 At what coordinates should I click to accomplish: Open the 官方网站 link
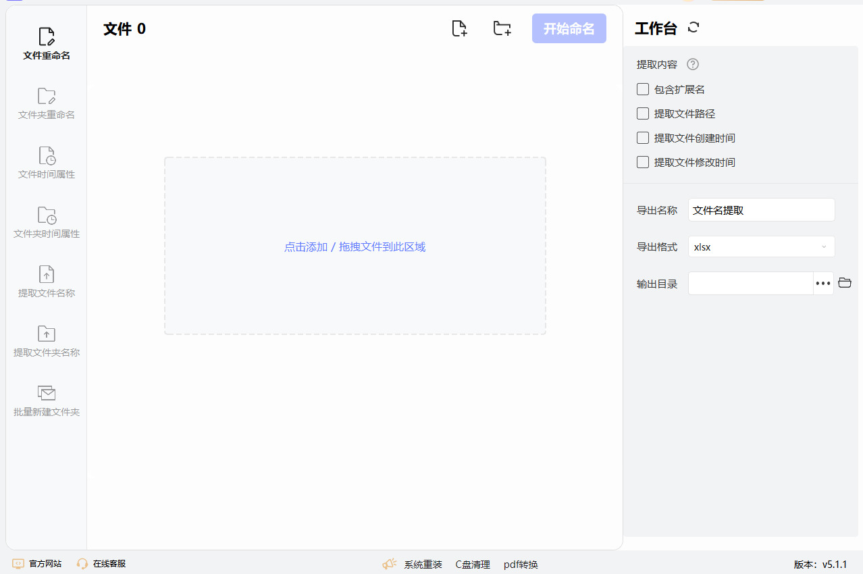click(x=45, y=564)
